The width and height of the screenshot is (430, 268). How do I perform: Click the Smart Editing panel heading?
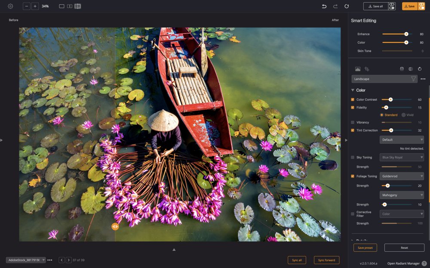tap(363, 21)
